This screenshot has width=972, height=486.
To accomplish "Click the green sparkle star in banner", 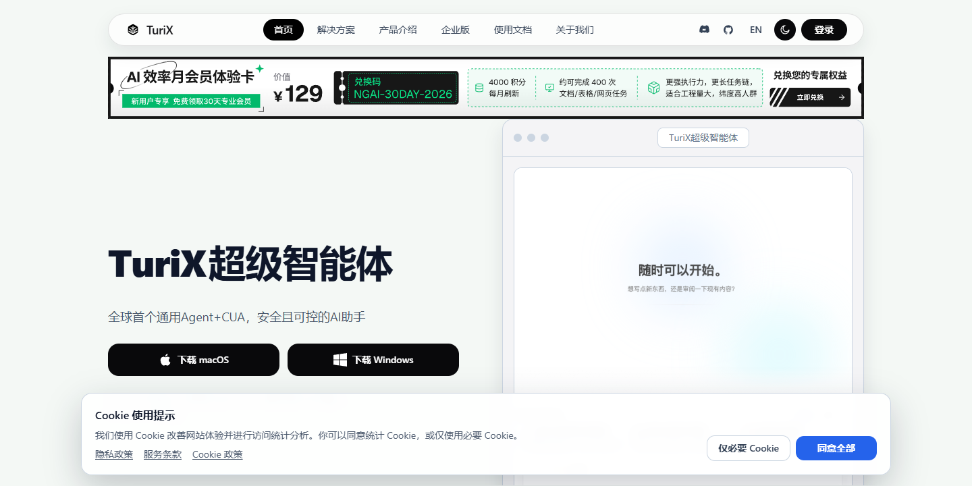I will click(x=259, y=68).
